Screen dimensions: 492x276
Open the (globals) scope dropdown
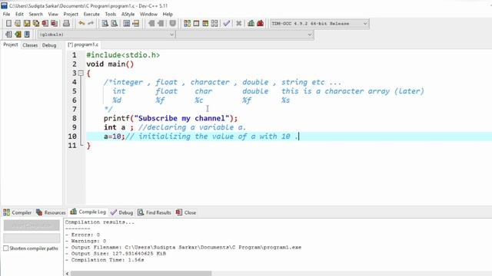coord(106,34)
